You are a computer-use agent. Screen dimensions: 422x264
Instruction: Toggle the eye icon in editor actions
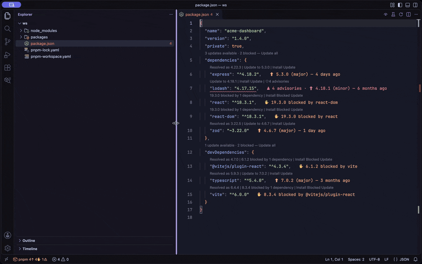pyautogui.click(x=386, y=15)
